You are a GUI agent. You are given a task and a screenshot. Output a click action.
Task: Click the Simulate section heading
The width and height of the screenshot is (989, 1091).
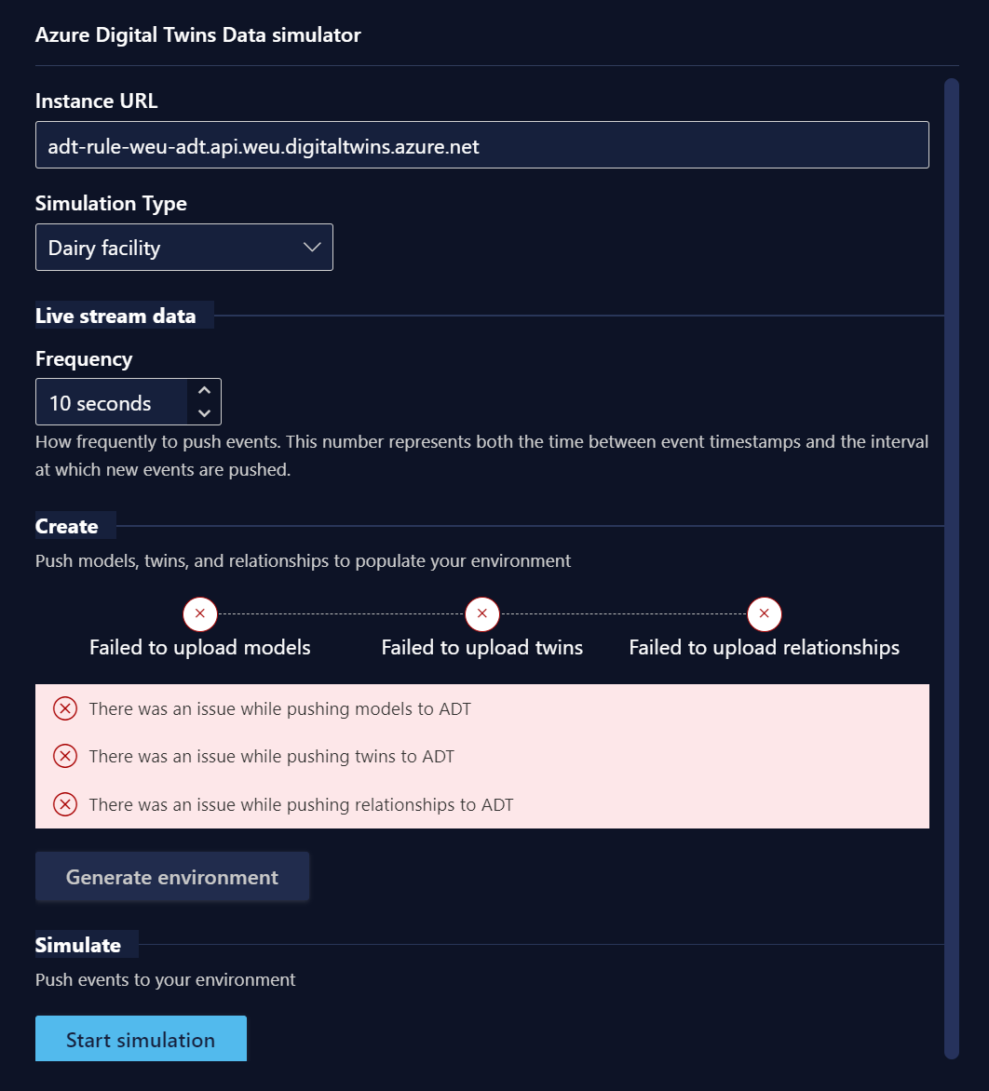click(x=78, y=945)
